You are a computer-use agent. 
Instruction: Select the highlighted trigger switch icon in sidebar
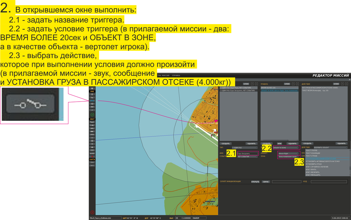point(92,101)
